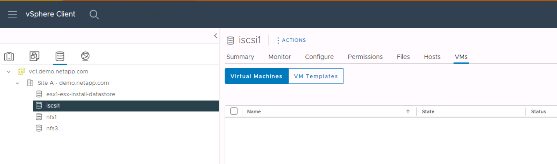
Task: Click the esx1-esx-install-datastore icon
Action: coord(39,94)
